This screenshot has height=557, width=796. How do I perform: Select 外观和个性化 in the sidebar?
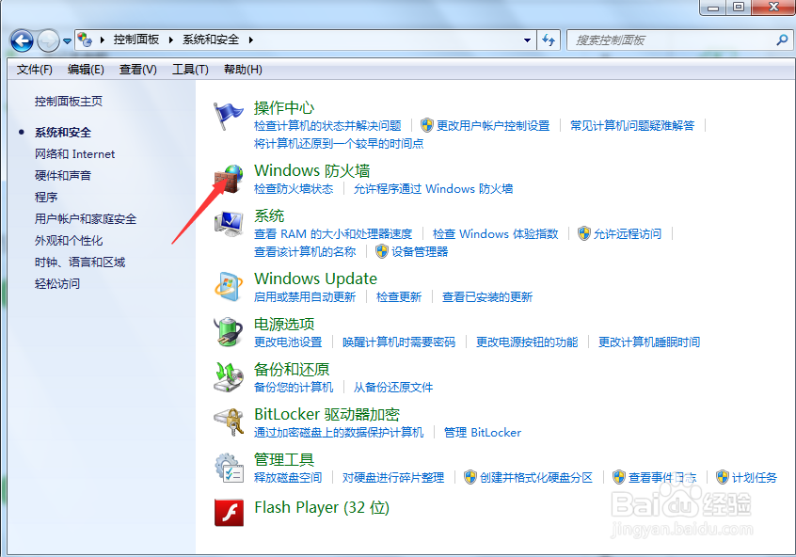click(x=69, y=240)
